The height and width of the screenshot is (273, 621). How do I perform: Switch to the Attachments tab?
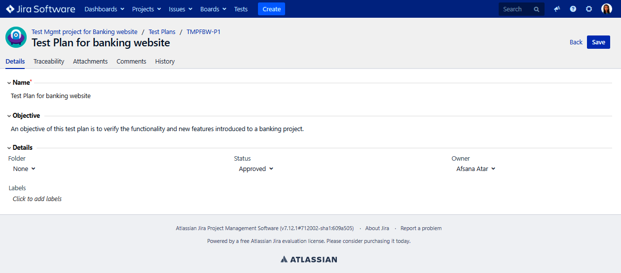pos(90,61)
